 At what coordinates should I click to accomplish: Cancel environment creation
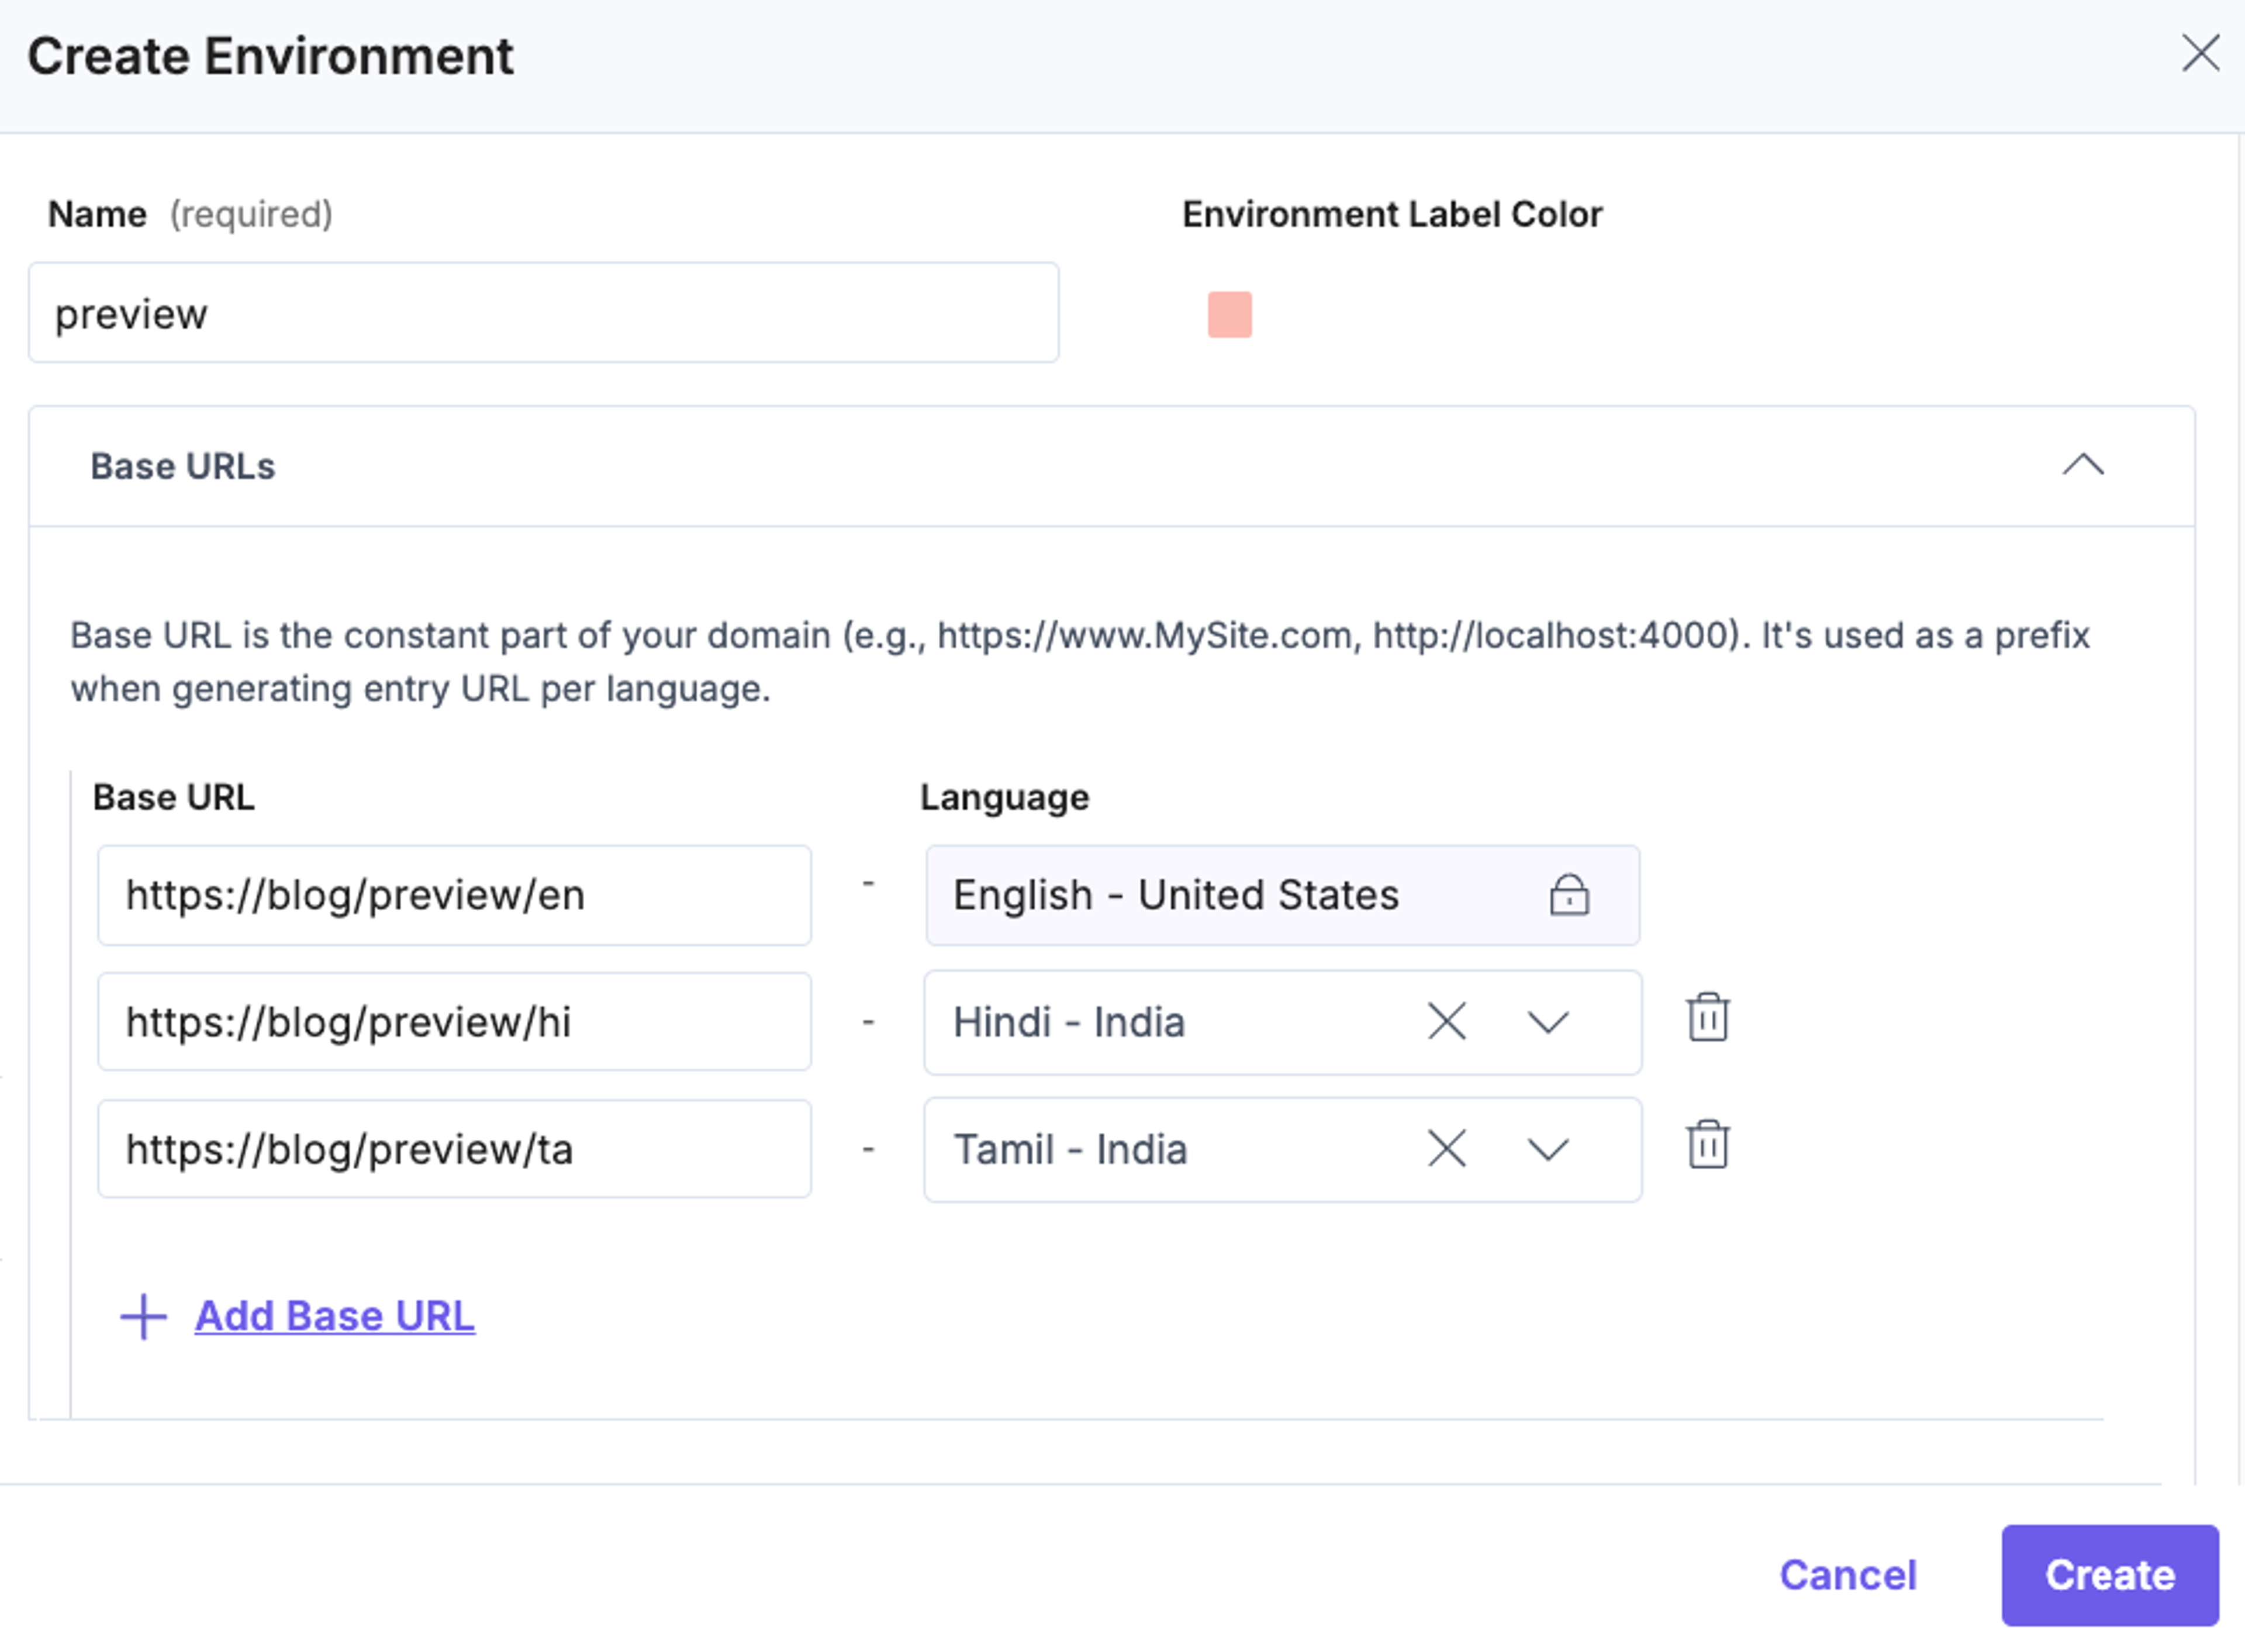[1848, 1575]
